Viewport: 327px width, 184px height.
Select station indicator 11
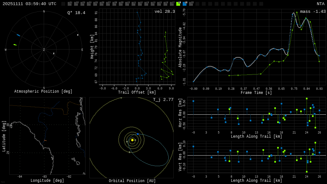[133, 4]
